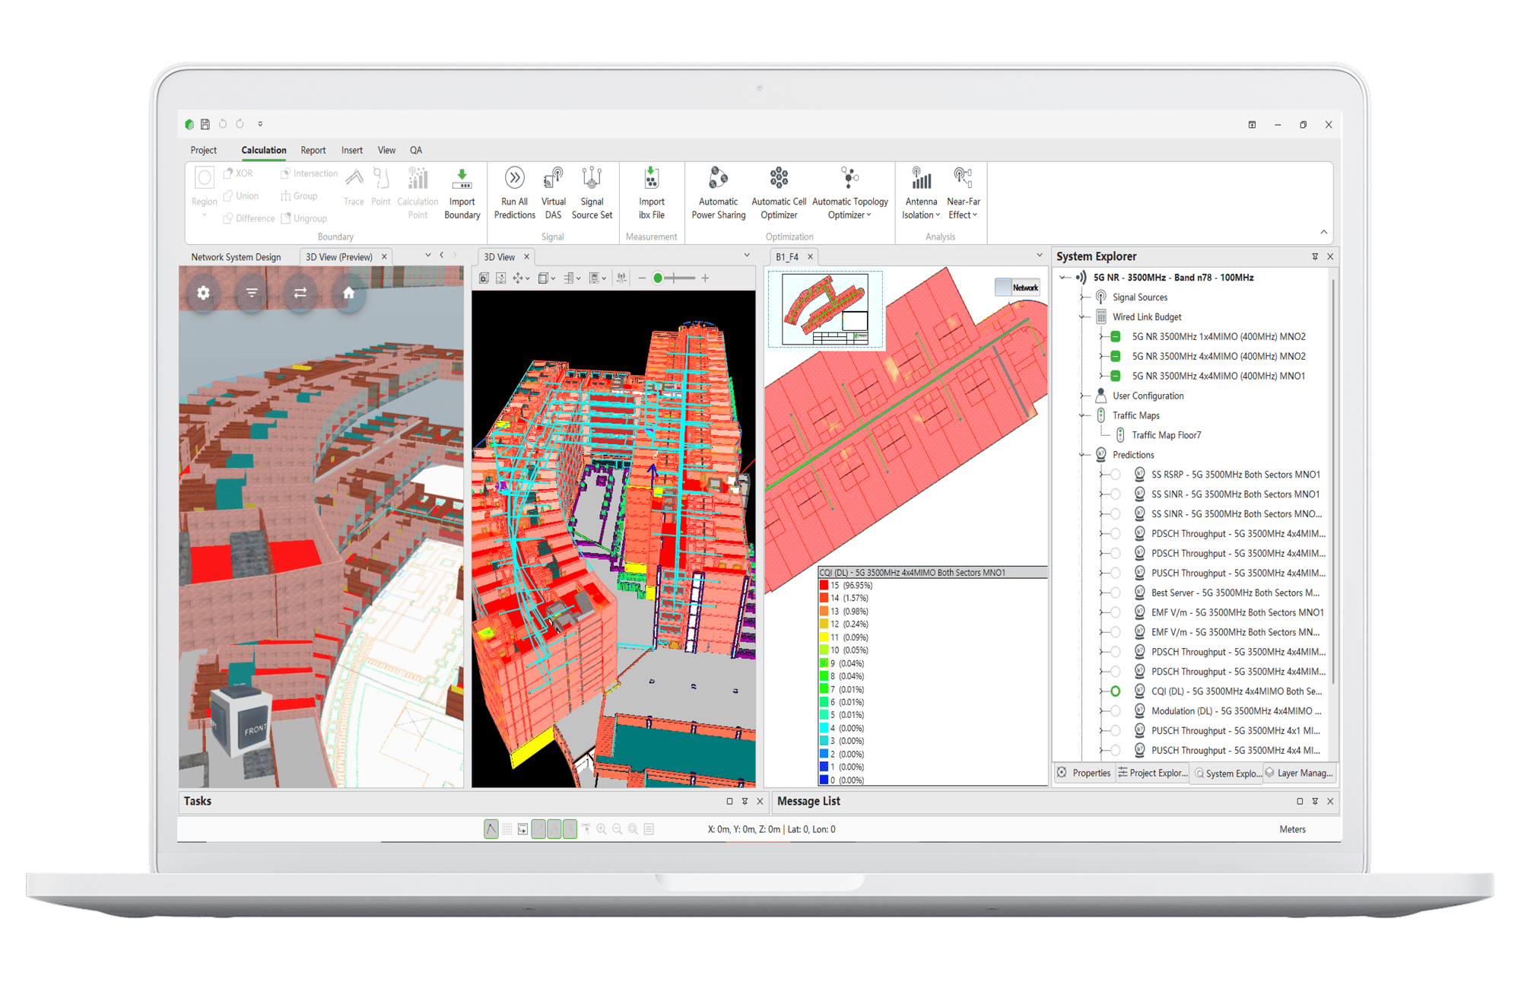This screenshot has height=982, width=1521.
Task: Click home icon in 3D View Preview
Action: point(348,293)
